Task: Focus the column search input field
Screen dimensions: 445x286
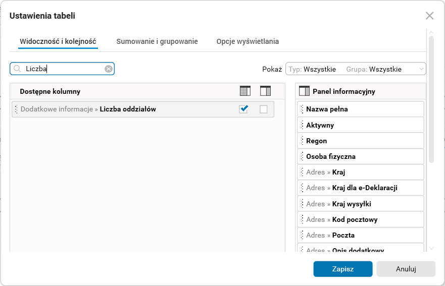Action: (x=63, y=69)
